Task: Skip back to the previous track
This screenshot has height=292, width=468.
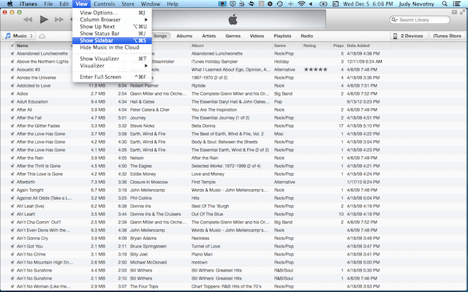Action: pos(28,20)
